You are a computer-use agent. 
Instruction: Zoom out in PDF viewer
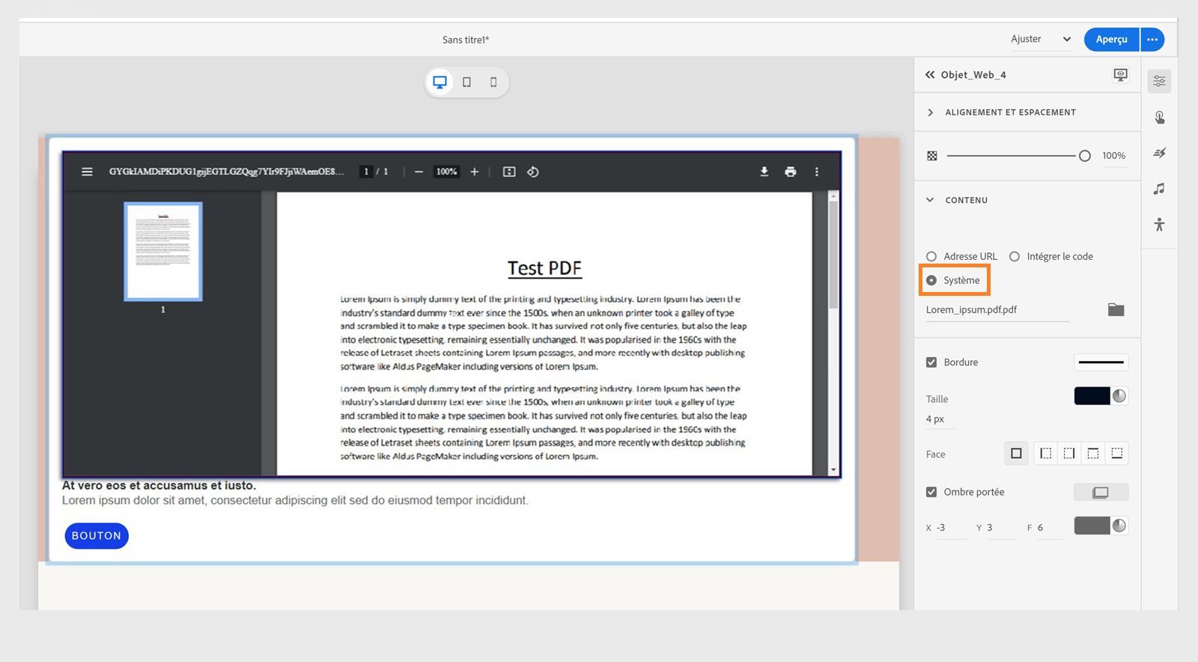click(419, 171)
